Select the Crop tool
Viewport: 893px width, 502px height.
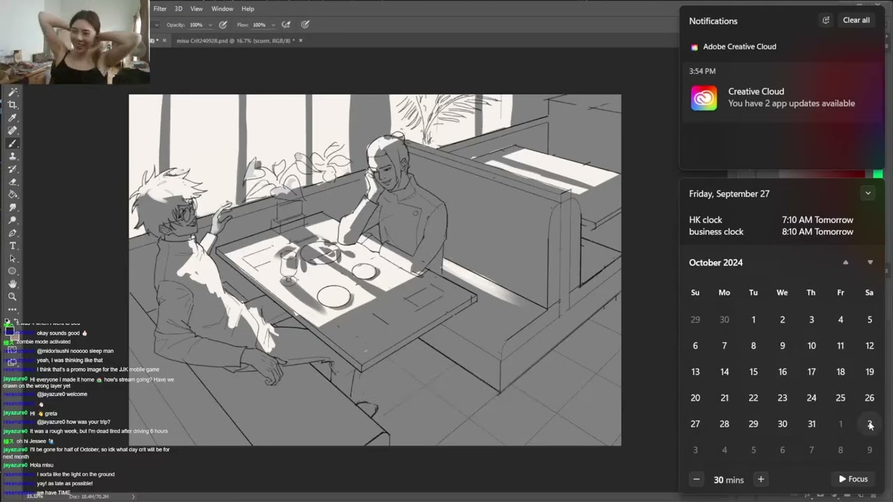pos(13,105)
